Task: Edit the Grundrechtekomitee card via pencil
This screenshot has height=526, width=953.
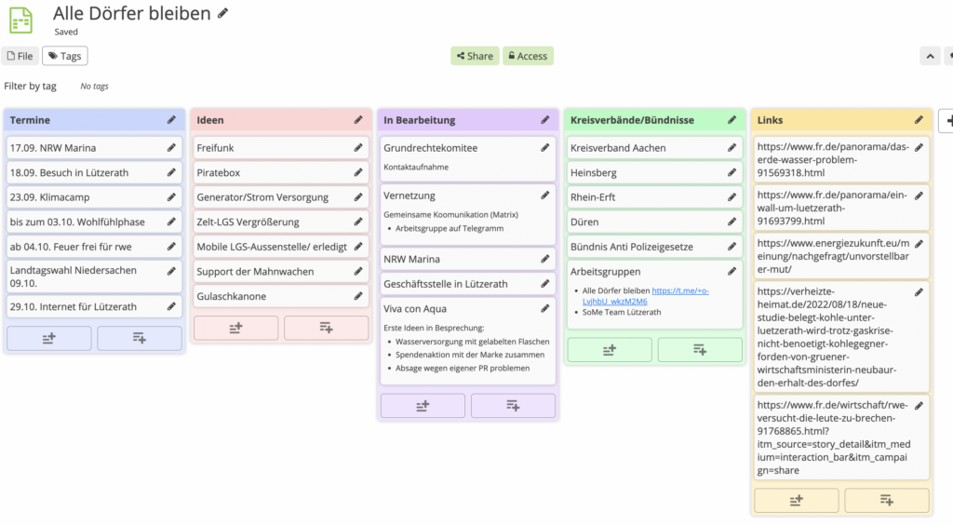Action: 545,148
